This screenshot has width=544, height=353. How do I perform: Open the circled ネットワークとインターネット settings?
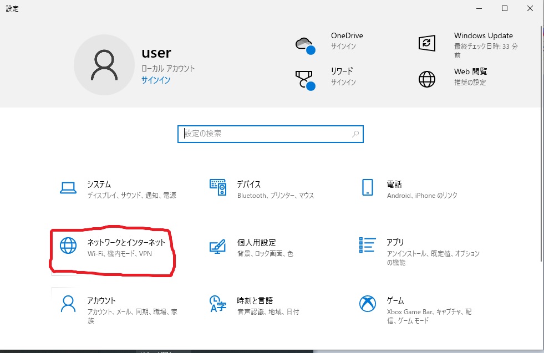click(x=111, y=247)
